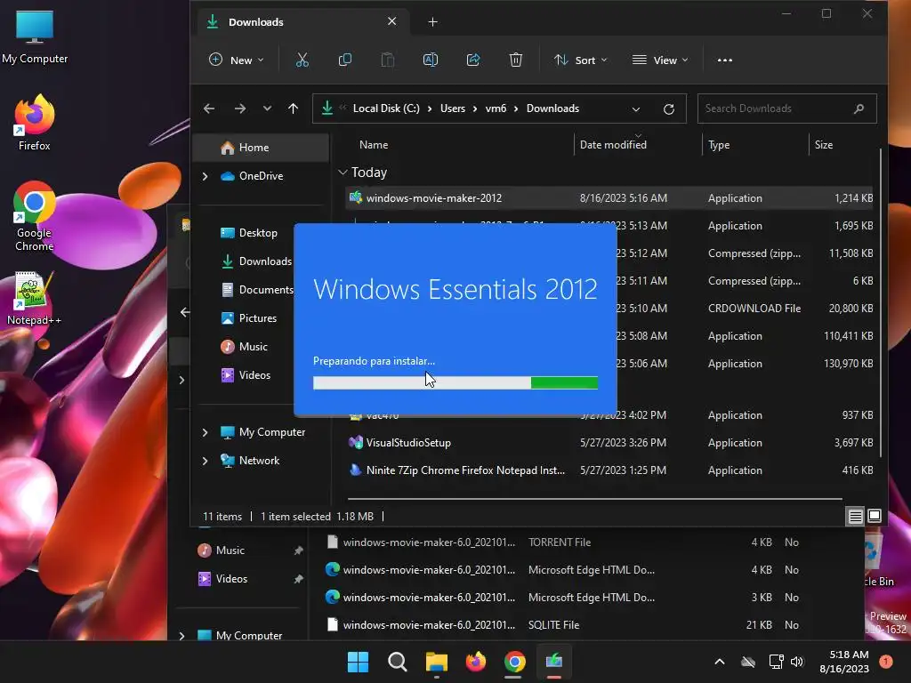Click the search magnifier in Search Downloads
The image size is (911, 683).
(x=859, y=108)
